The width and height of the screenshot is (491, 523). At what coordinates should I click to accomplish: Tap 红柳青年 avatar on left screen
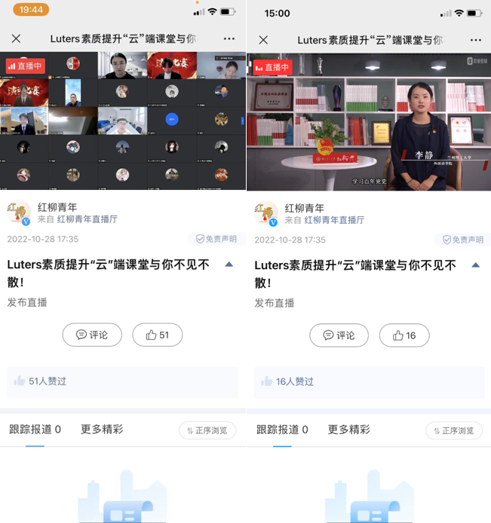coord(19,213)
